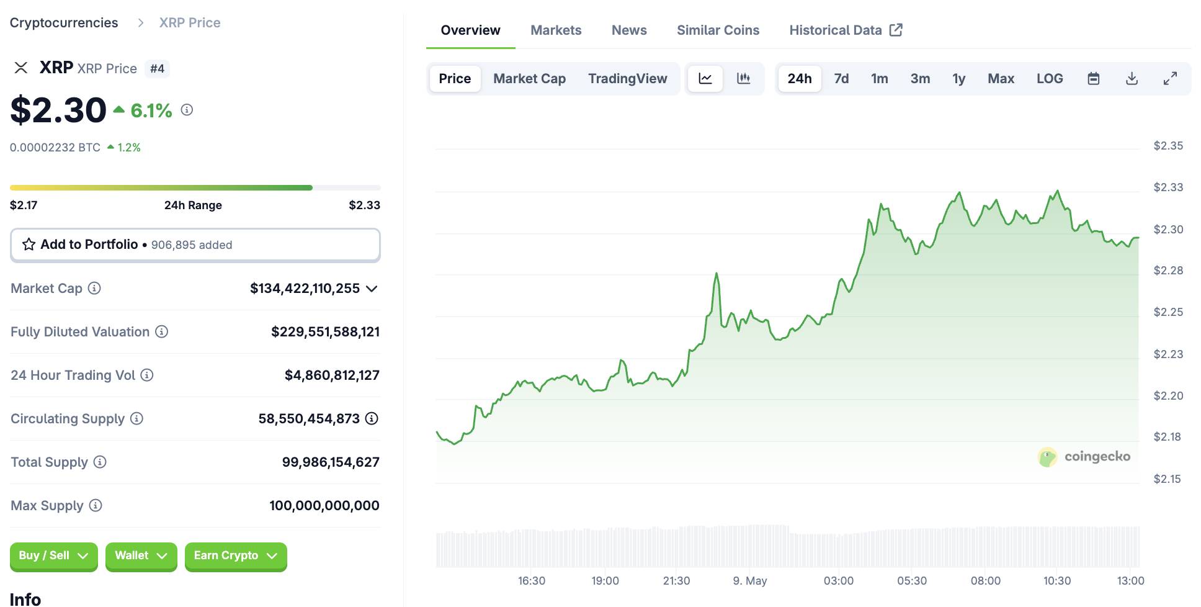Switch to line chart view icon
Image resolution: width=1201 pixels, height=607 pixels.
705,79
